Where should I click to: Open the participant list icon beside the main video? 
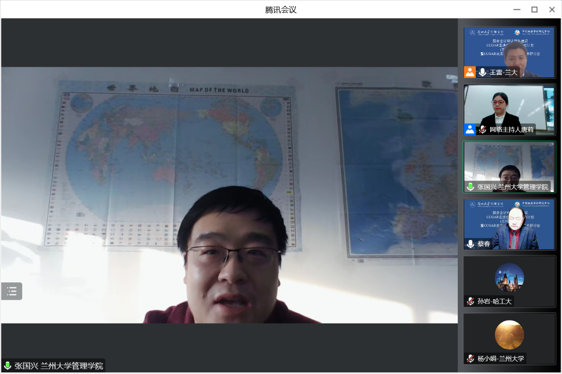coord(12,291)
